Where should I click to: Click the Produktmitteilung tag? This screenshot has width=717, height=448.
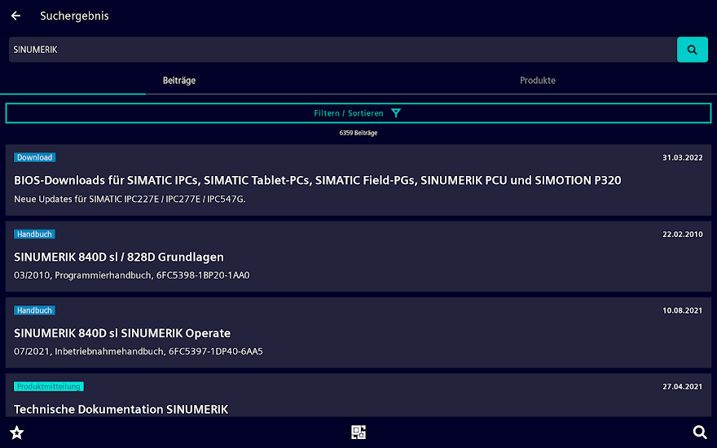(49, 387)
